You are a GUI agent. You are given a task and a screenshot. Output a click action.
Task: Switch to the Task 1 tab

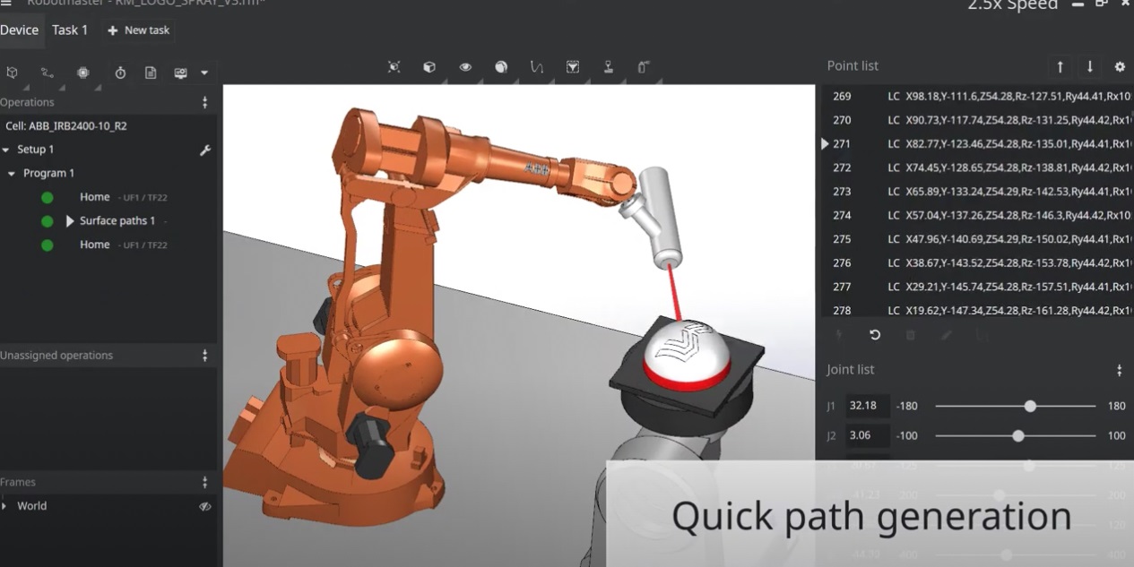(70, 30)
